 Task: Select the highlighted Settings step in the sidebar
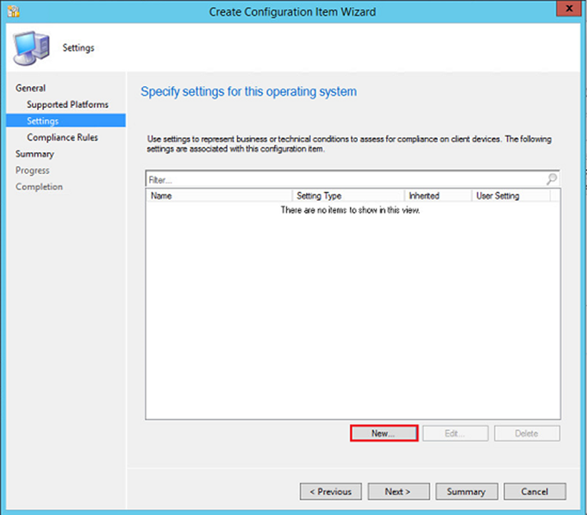43,121
